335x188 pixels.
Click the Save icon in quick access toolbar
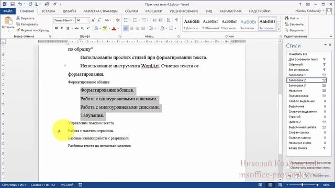coord(13,4)
